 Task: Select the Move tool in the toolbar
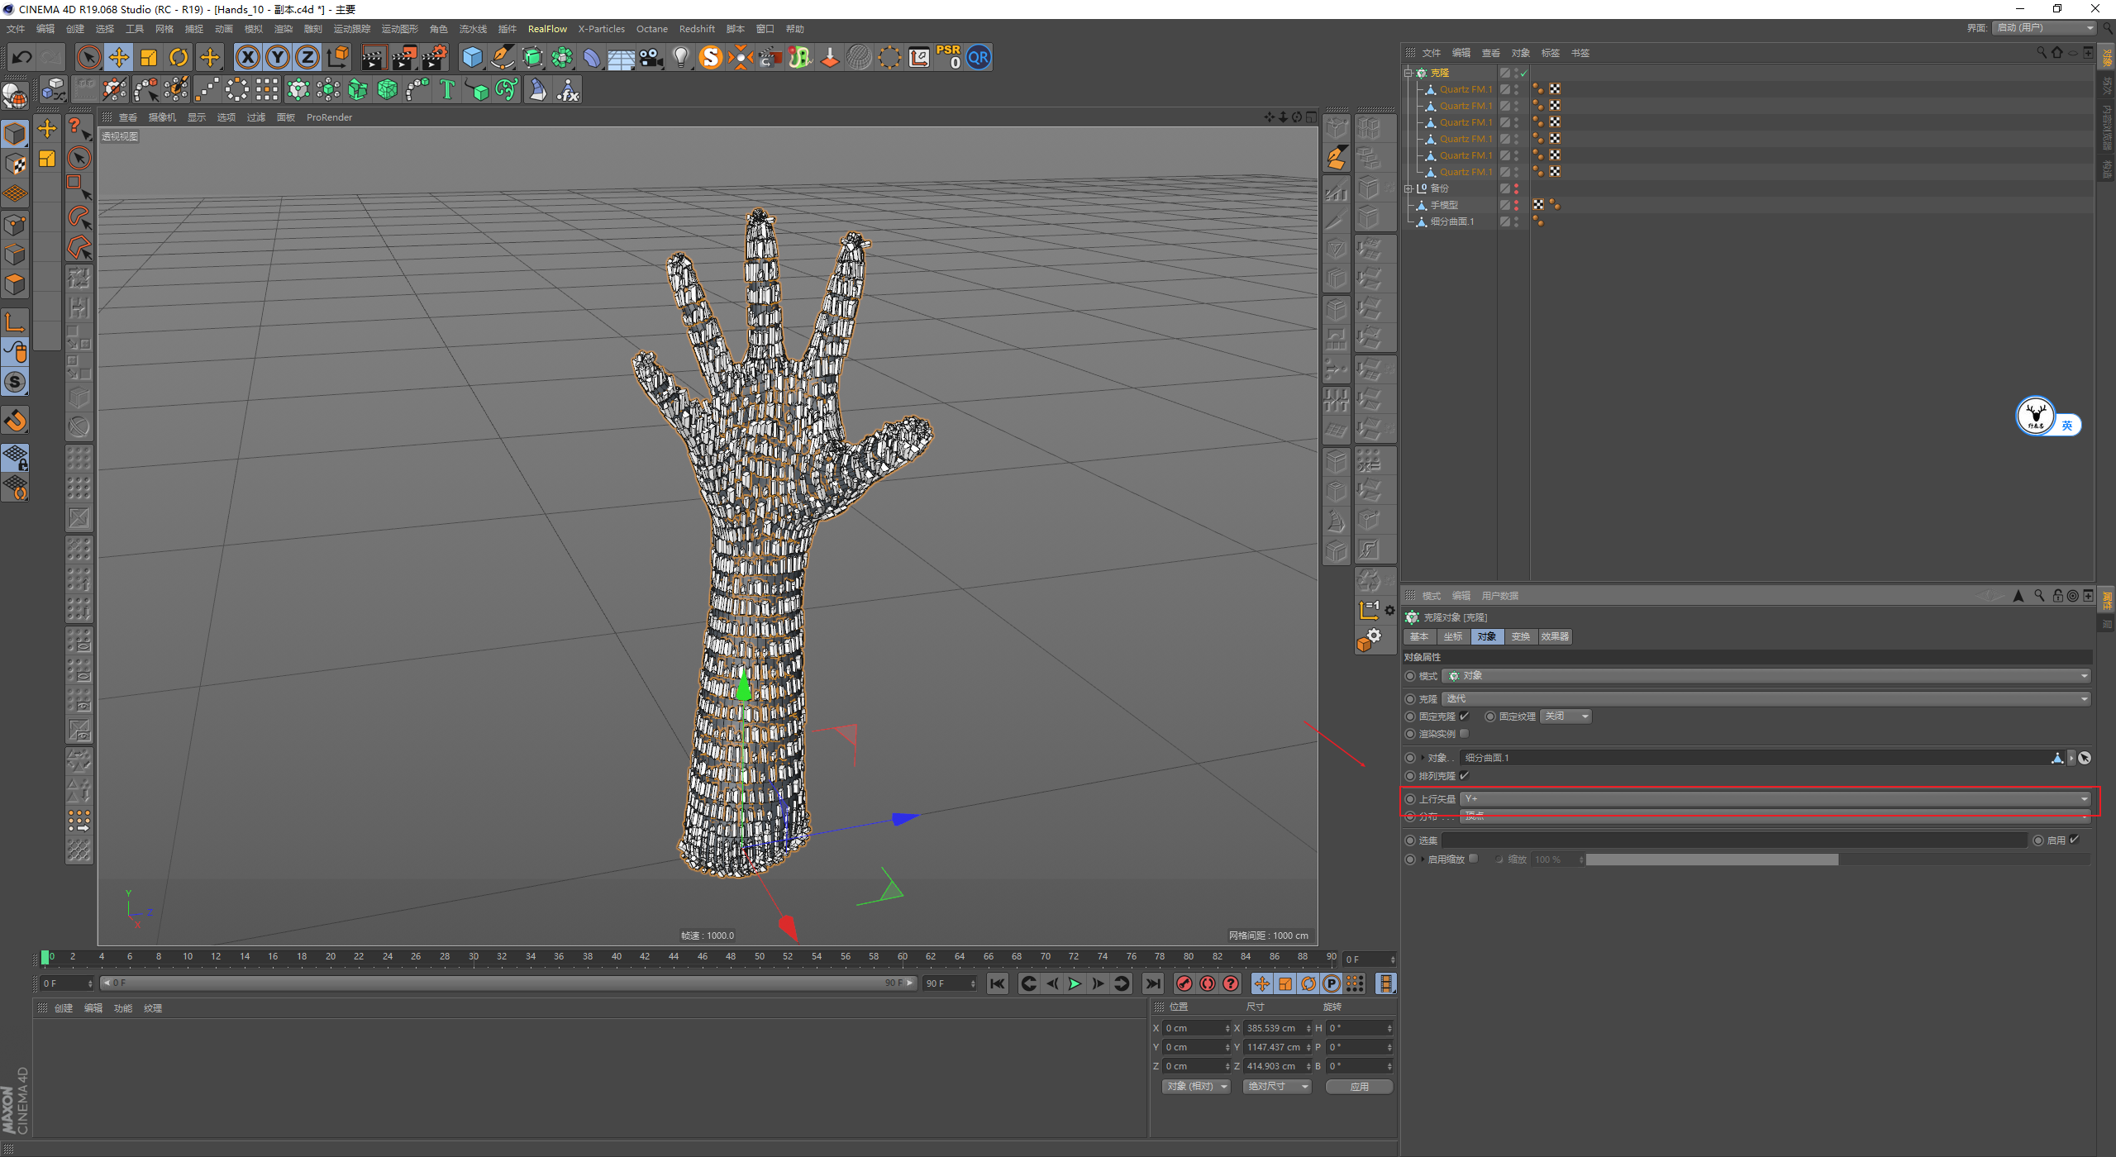point(119,58)
